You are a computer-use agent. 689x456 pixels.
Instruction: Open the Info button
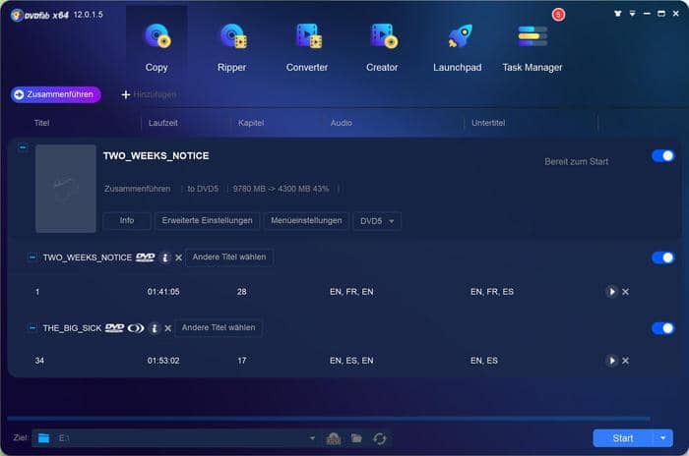point(127,221)
